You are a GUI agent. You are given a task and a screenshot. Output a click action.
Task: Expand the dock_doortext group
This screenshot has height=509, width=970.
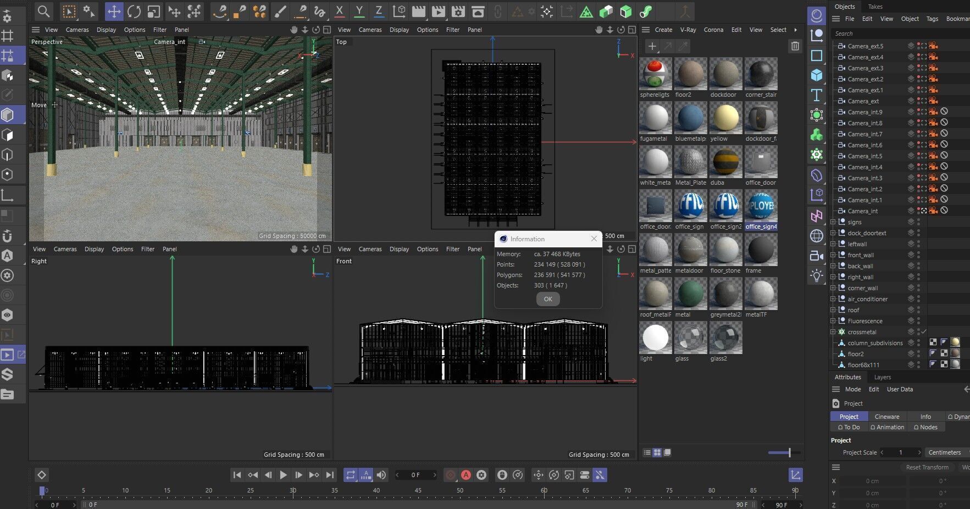(x=833, y=233)
